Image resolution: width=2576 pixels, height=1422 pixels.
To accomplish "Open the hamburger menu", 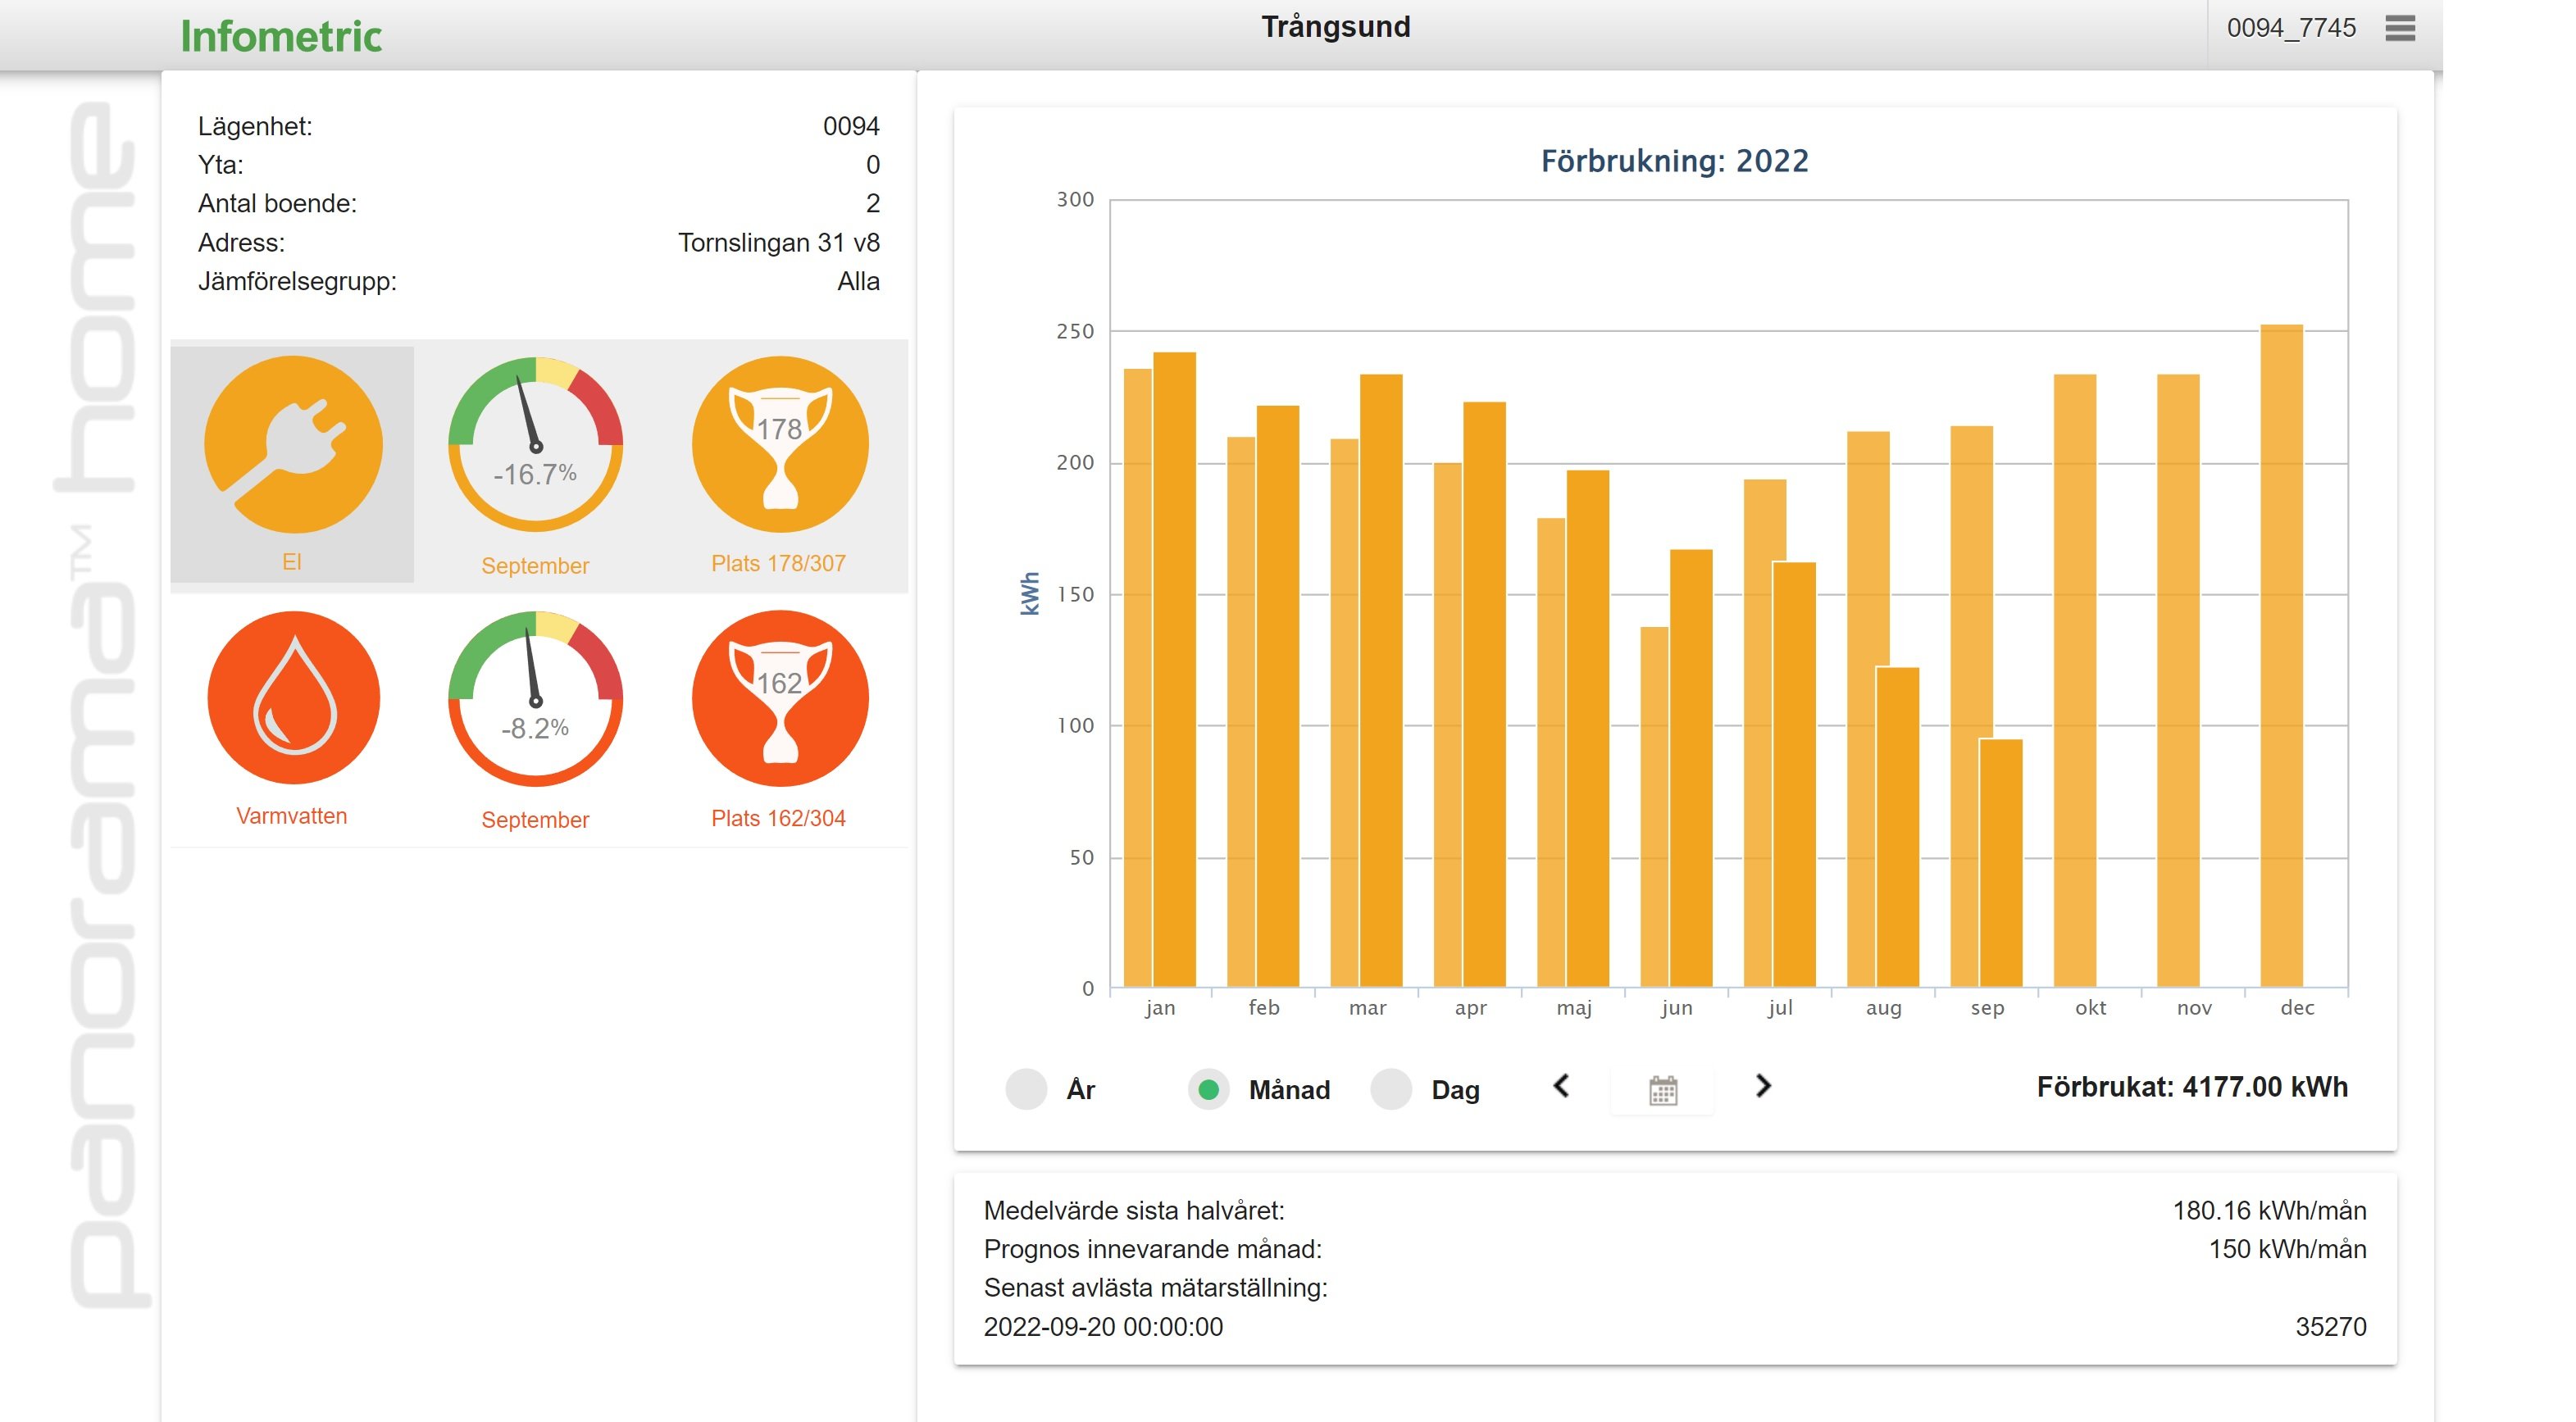I will pyautogui.click(x=2399, y=28).
